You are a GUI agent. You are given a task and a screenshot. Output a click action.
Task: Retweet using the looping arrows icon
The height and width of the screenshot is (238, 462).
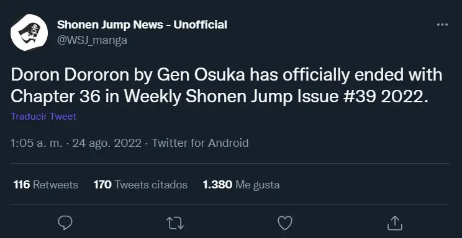point(175,223)
